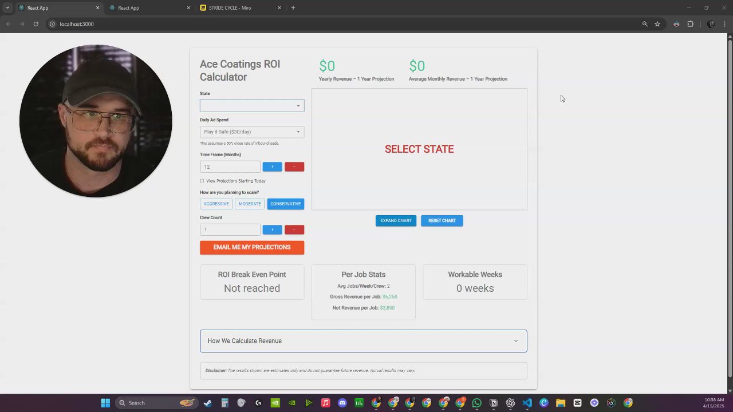
Task: Decrease Time Frame with the red minus button
Action: [x=294, y=167]
